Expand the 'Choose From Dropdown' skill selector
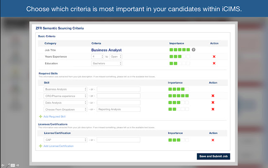The image size is (268, 168). 65,109
